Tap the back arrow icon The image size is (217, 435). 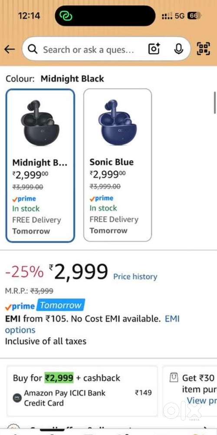click(10, 50)
